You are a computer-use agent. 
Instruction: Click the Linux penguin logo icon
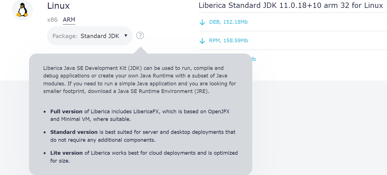[x=22, y=10]
